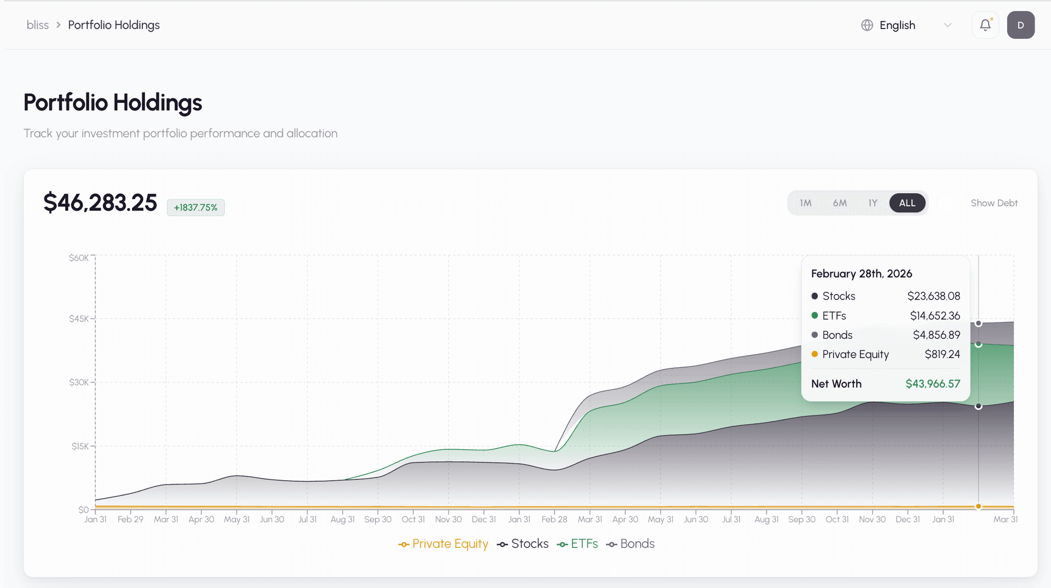This screenshot has height=588, width=1051.
Task: Click the globe language icon
Action: [867, 25]
